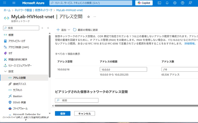Click the sidebar vertical scrollbar
Viewport: 198px width, 123px height.
click(49, 56)
